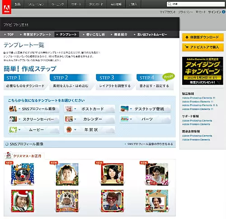This screenshot has width=226, height=219.
Task: Open the 製品 top menu
Action: click(x=18, y=4)
